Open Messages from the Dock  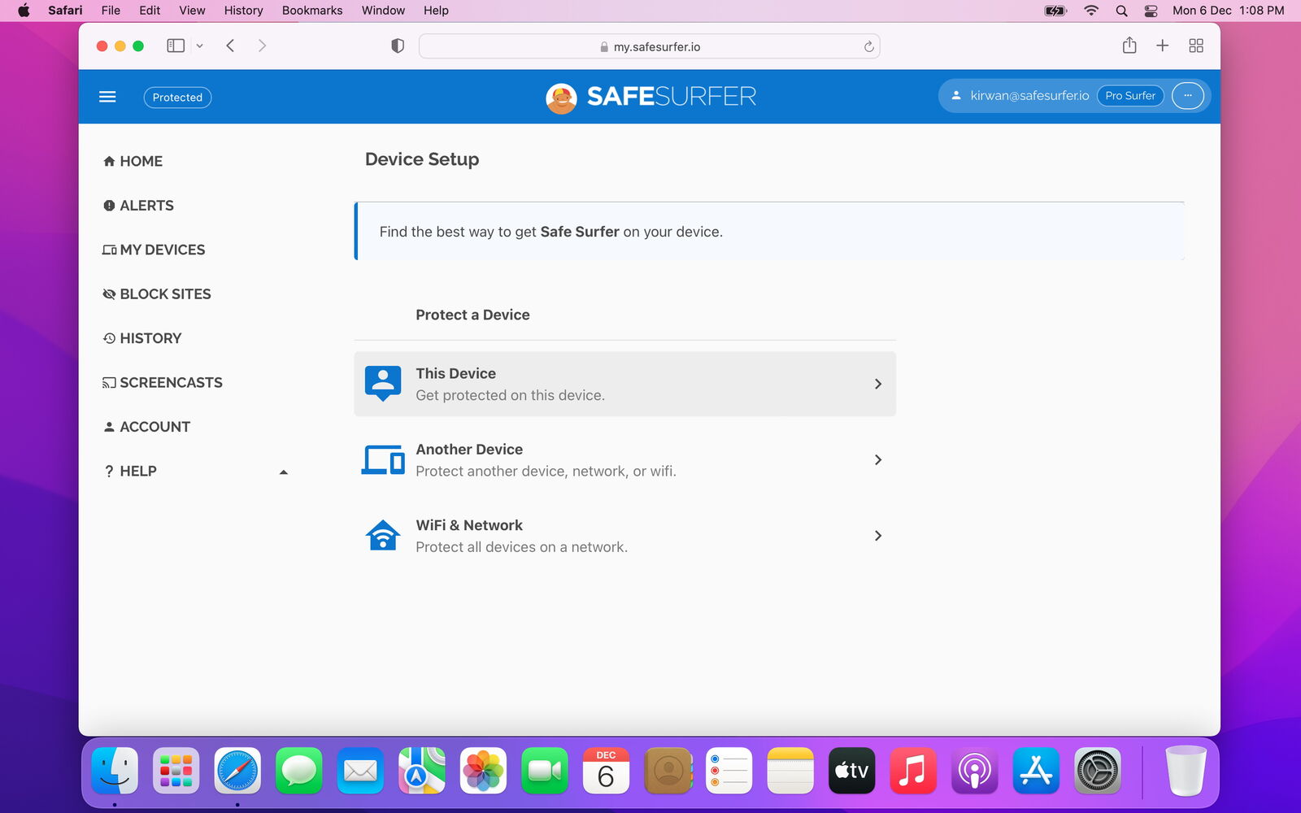click(299, 770)
